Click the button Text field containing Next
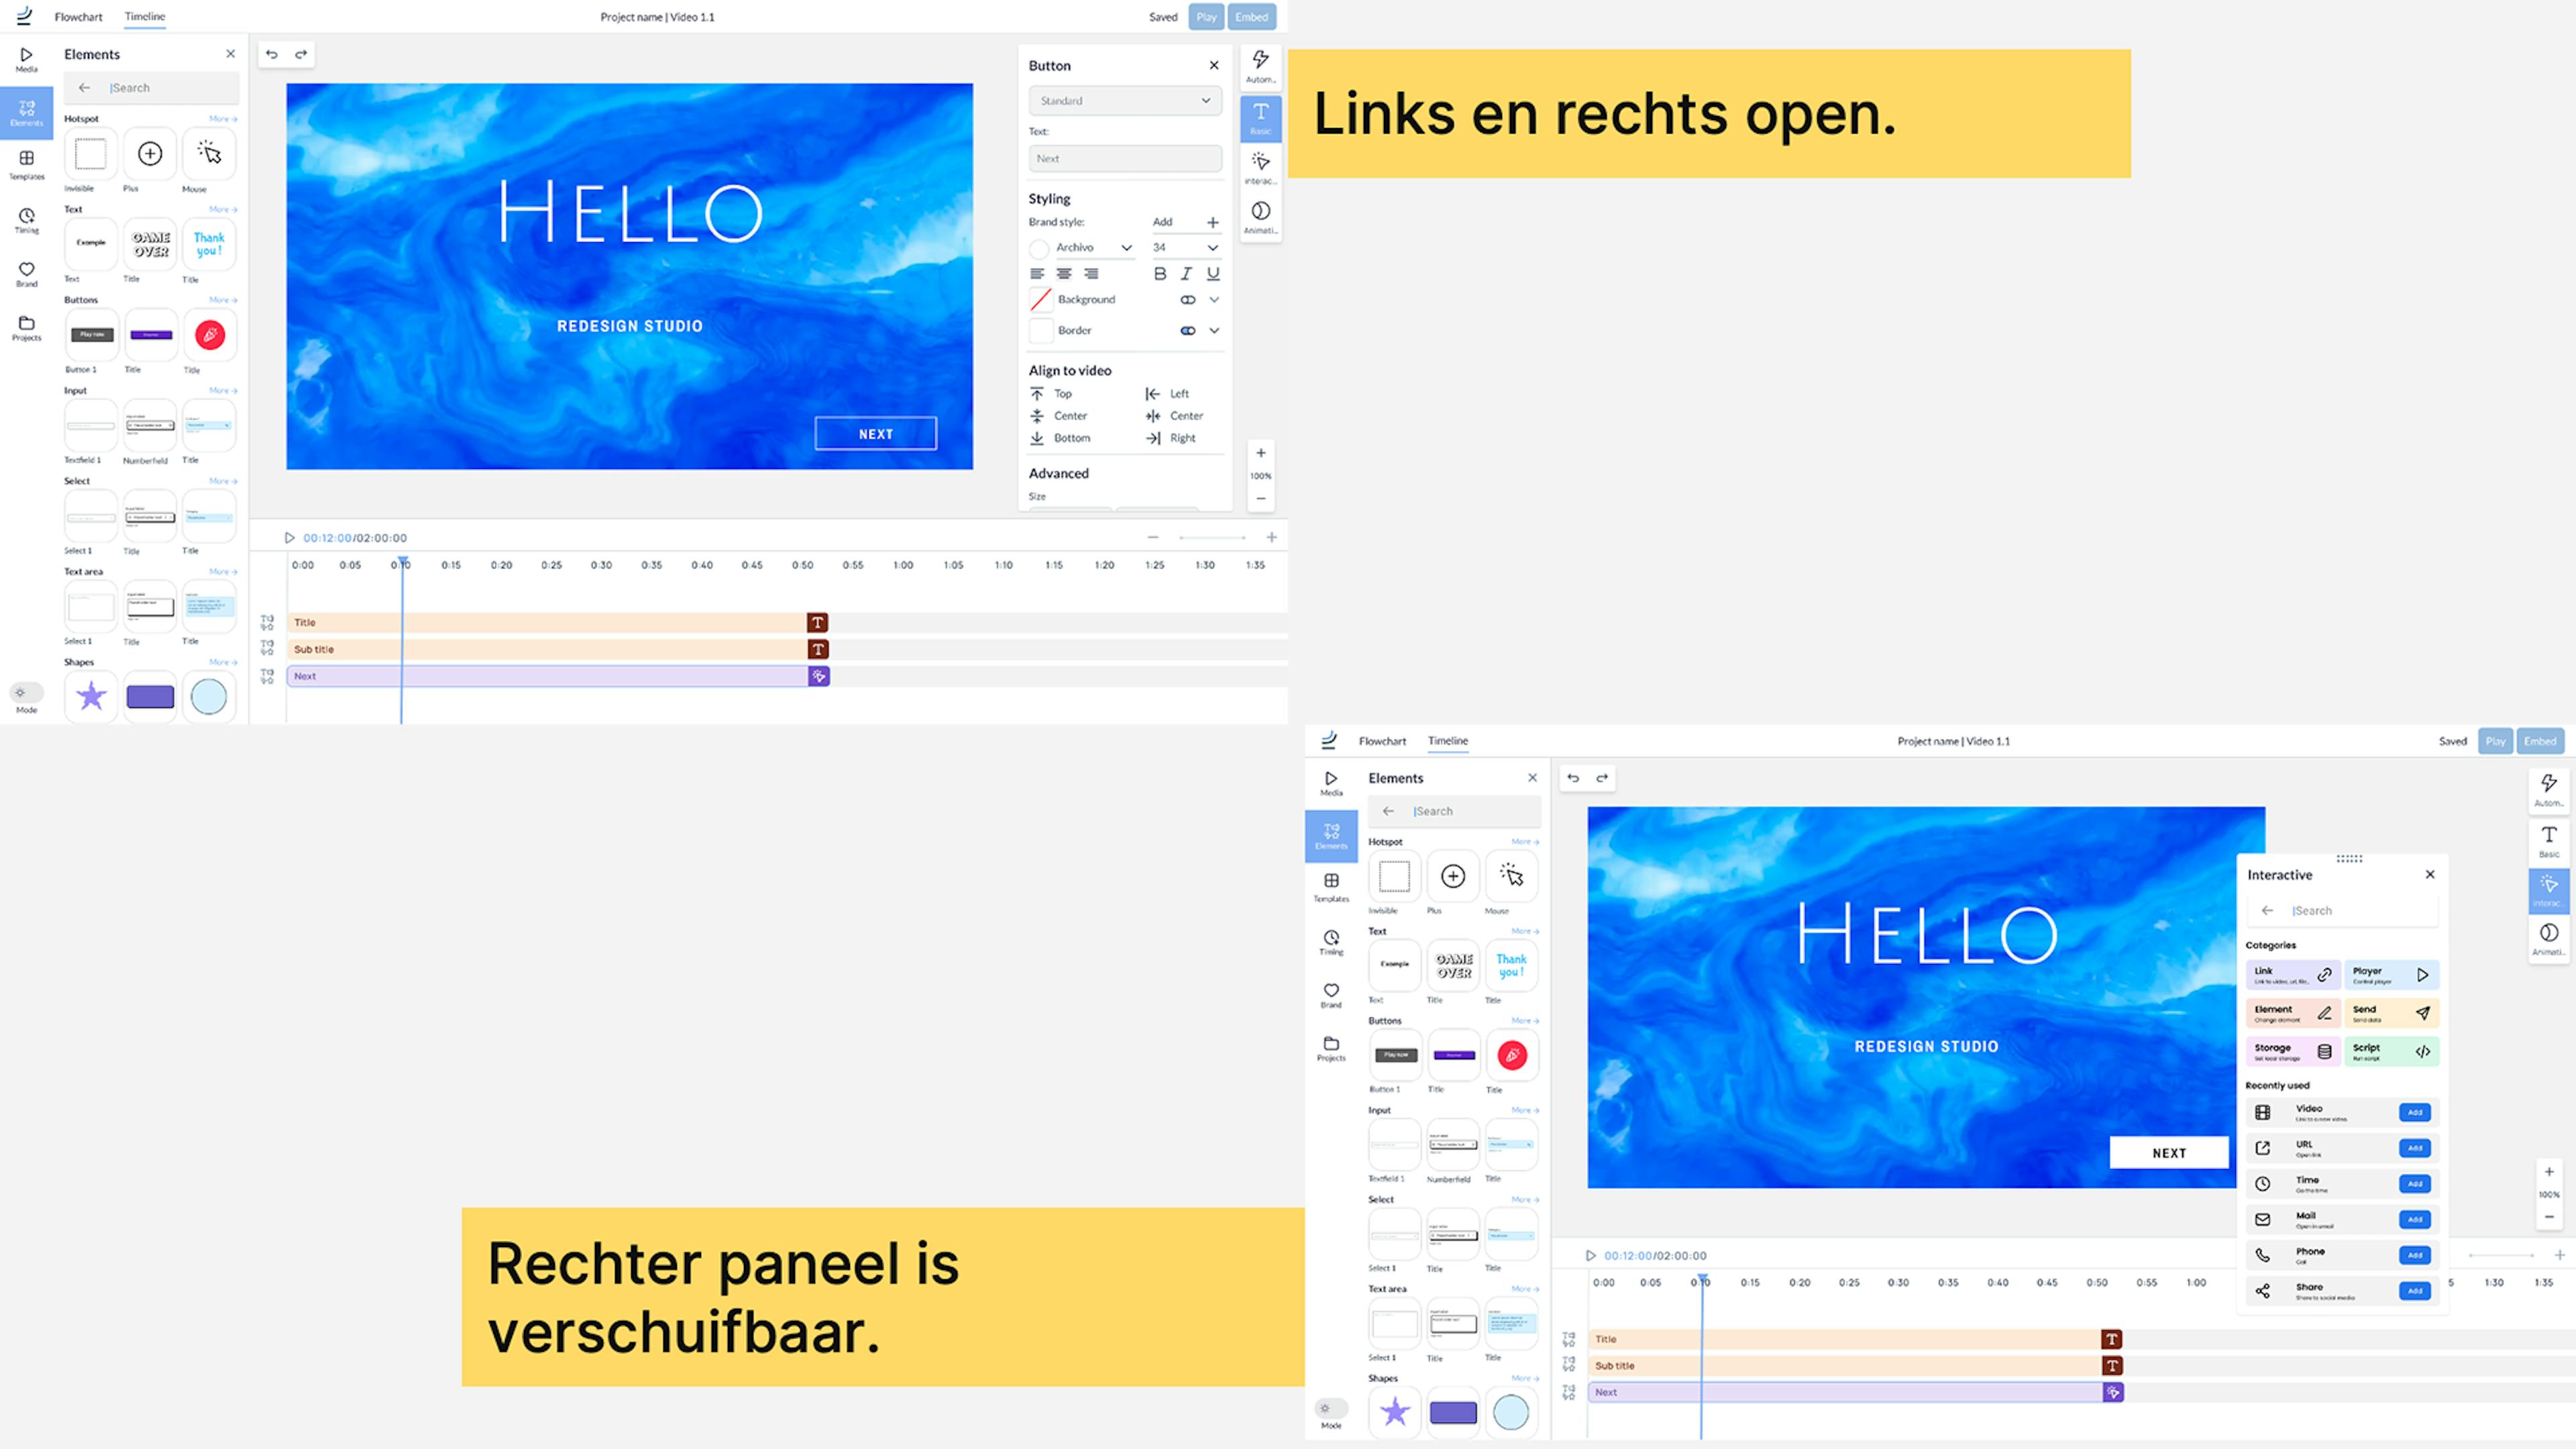The height and width of the screenshot is (1449, 2576). click(x=1124, y=159)
